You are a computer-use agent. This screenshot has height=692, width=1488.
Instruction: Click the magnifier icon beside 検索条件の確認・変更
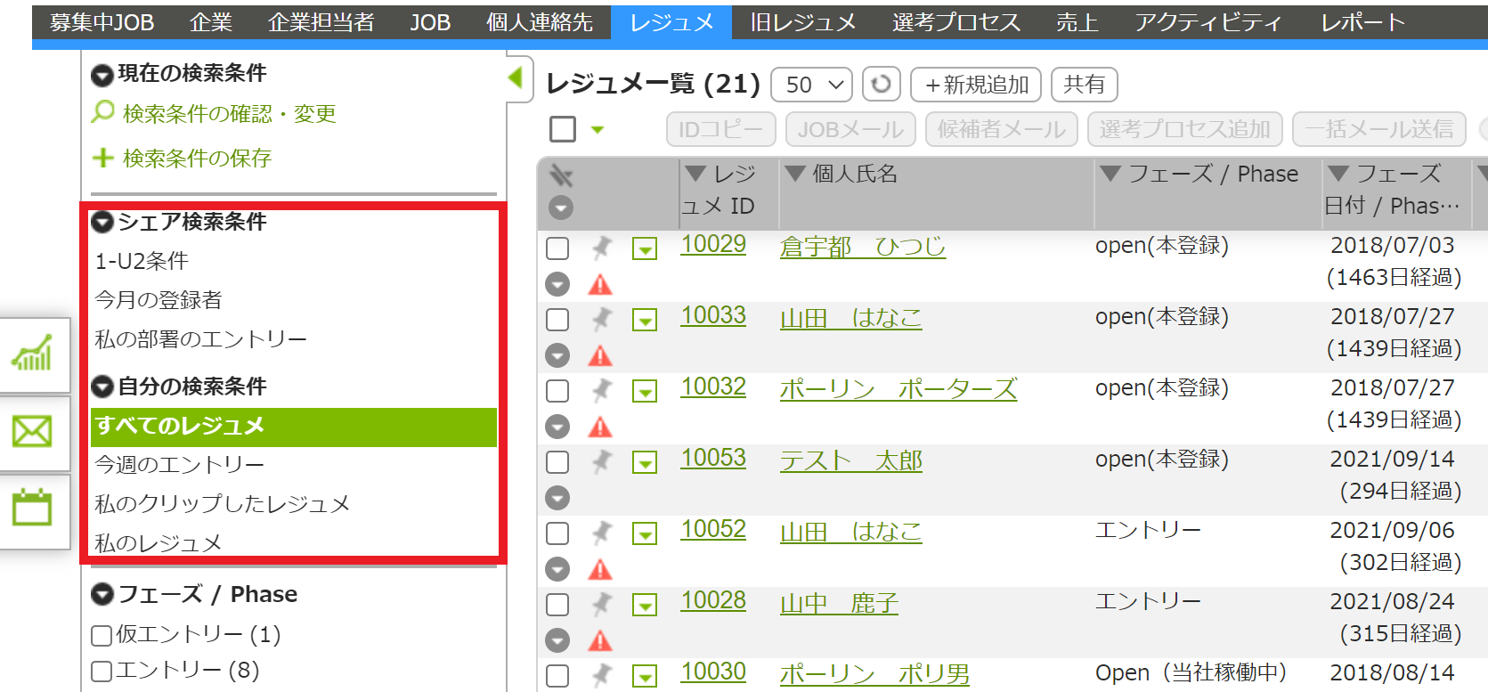click(x=103, y=112)
